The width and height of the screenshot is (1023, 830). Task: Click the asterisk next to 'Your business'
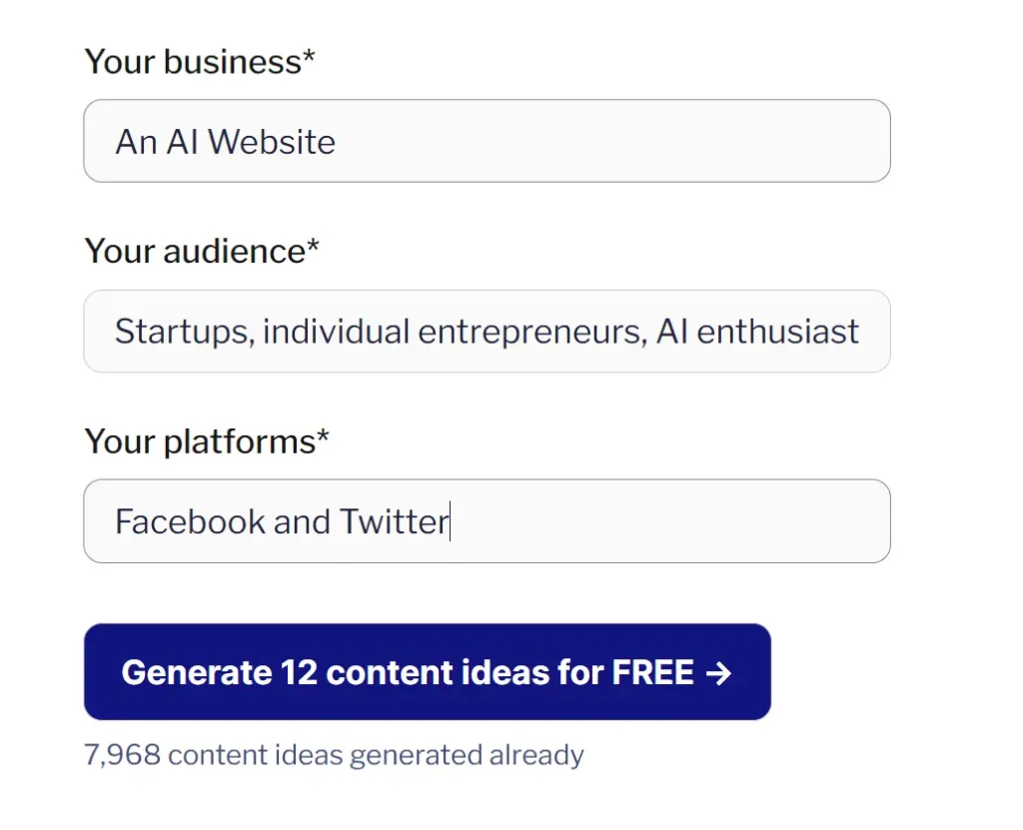(x=309, y=58)
